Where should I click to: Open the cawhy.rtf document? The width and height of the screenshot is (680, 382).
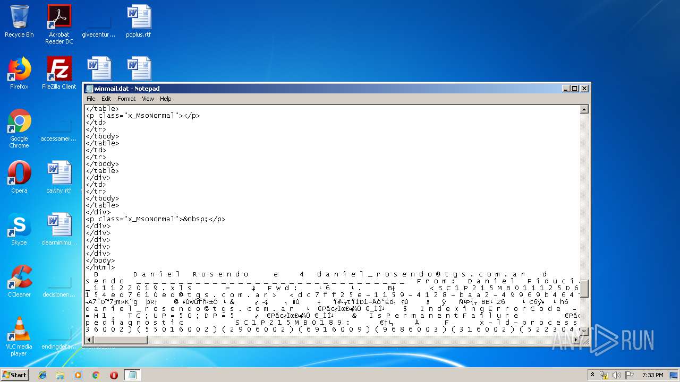[x=59, y=177]
